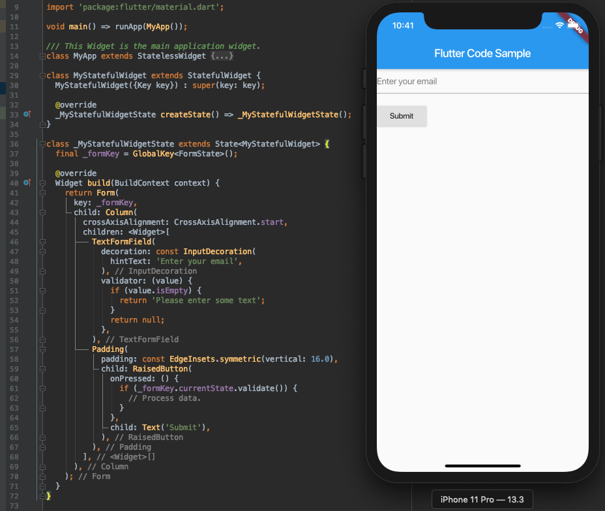Viewport: 605px width, 511px height.
Task: Collapse _MyStatefulWidgetState class fold on line 36
Action: [42, 144]
